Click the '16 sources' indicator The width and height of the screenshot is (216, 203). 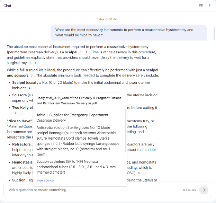tap(189, 190)
